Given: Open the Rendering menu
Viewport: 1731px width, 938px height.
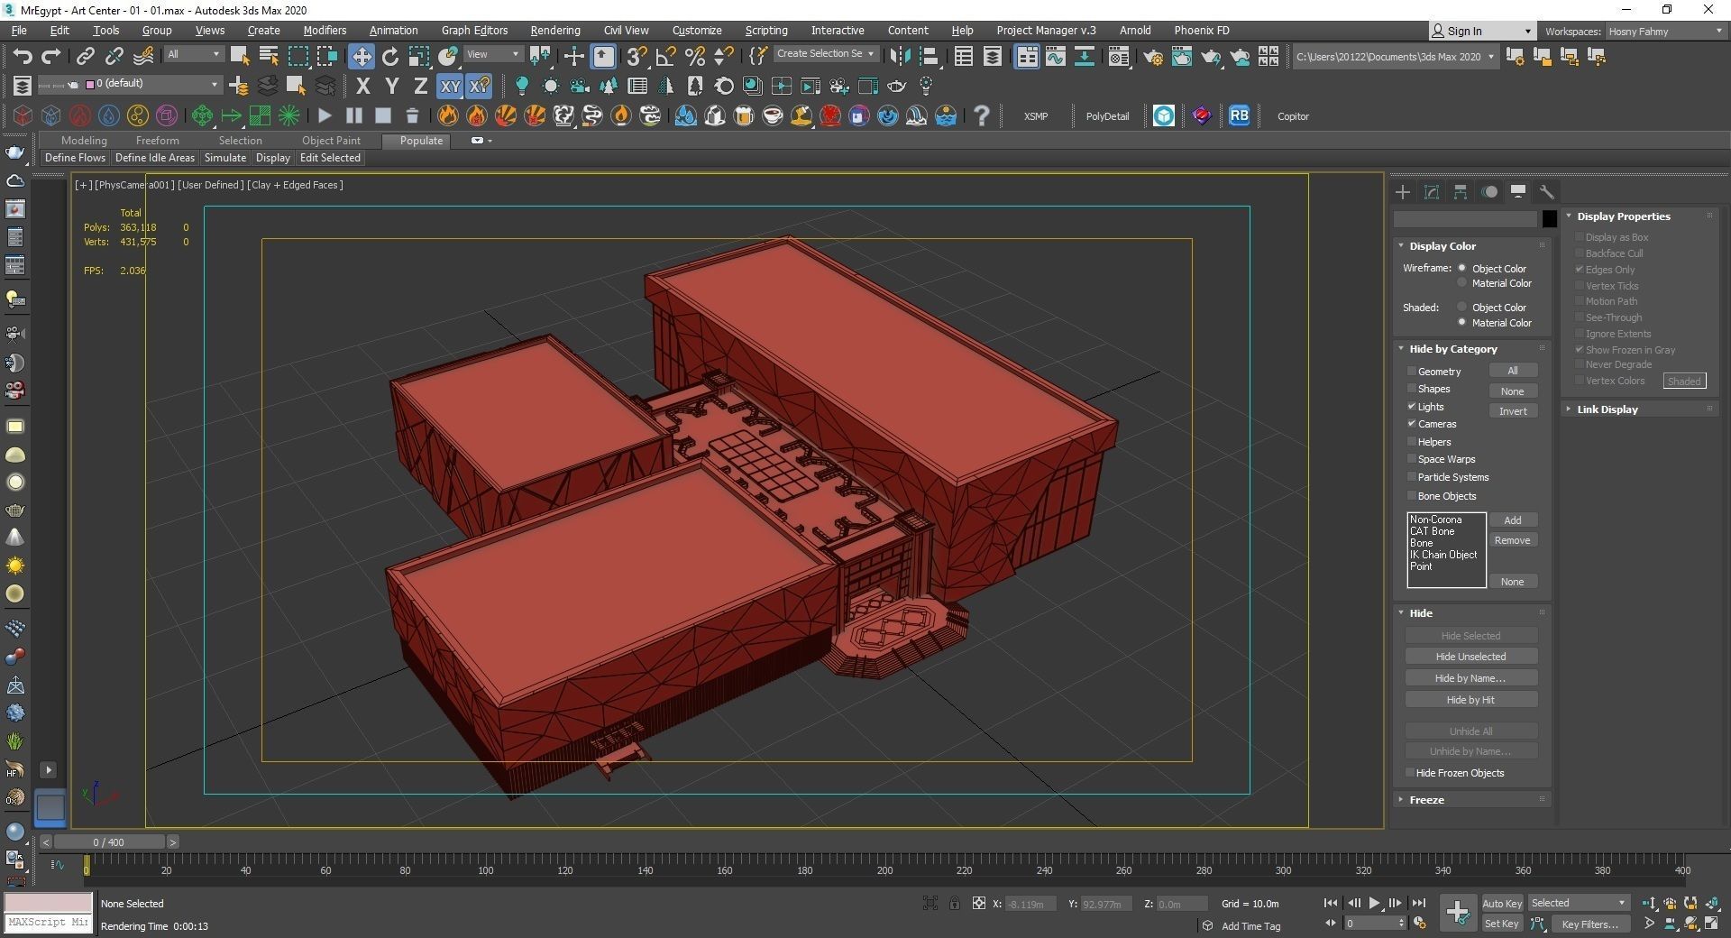Looking at the screenshot, I should (554, 30).
